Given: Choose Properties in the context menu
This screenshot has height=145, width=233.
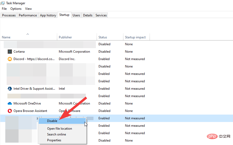Looking at the screenshot, I should pos(54,140).
